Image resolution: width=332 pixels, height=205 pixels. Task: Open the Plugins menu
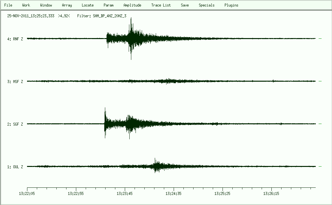pos(231,5)
